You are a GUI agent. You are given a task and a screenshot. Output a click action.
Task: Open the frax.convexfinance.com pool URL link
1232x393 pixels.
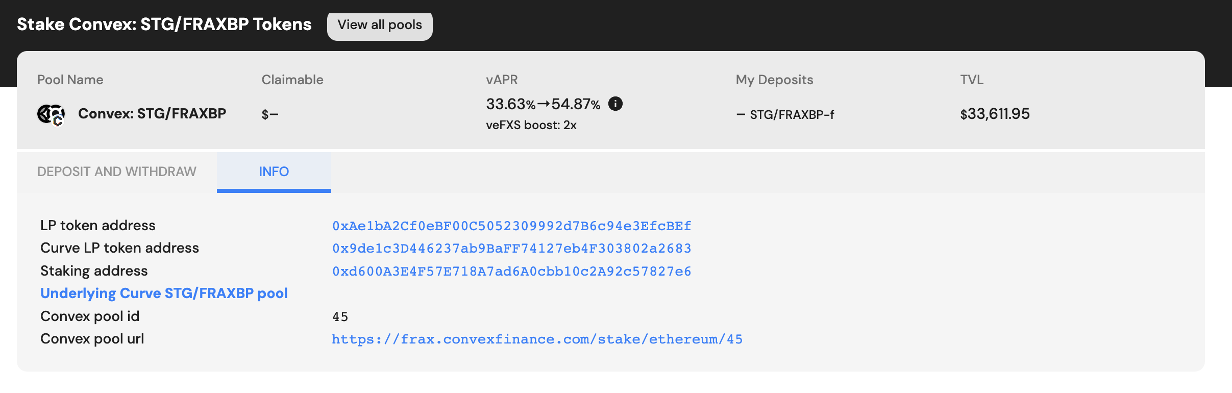coord(537,339)
